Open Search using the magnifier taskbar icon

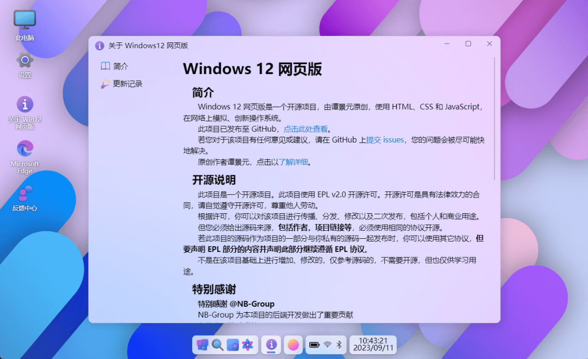point(217,345)
